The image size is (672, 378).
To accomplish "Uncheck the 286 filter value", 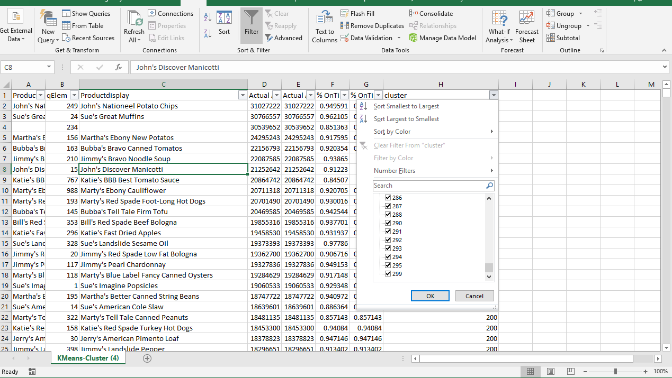I will point(388,198).
